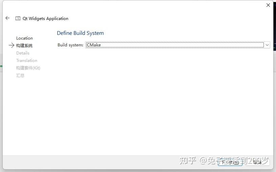Select the 构建套件(Kit) step in sidebar
276x172 pixels.
28,68
